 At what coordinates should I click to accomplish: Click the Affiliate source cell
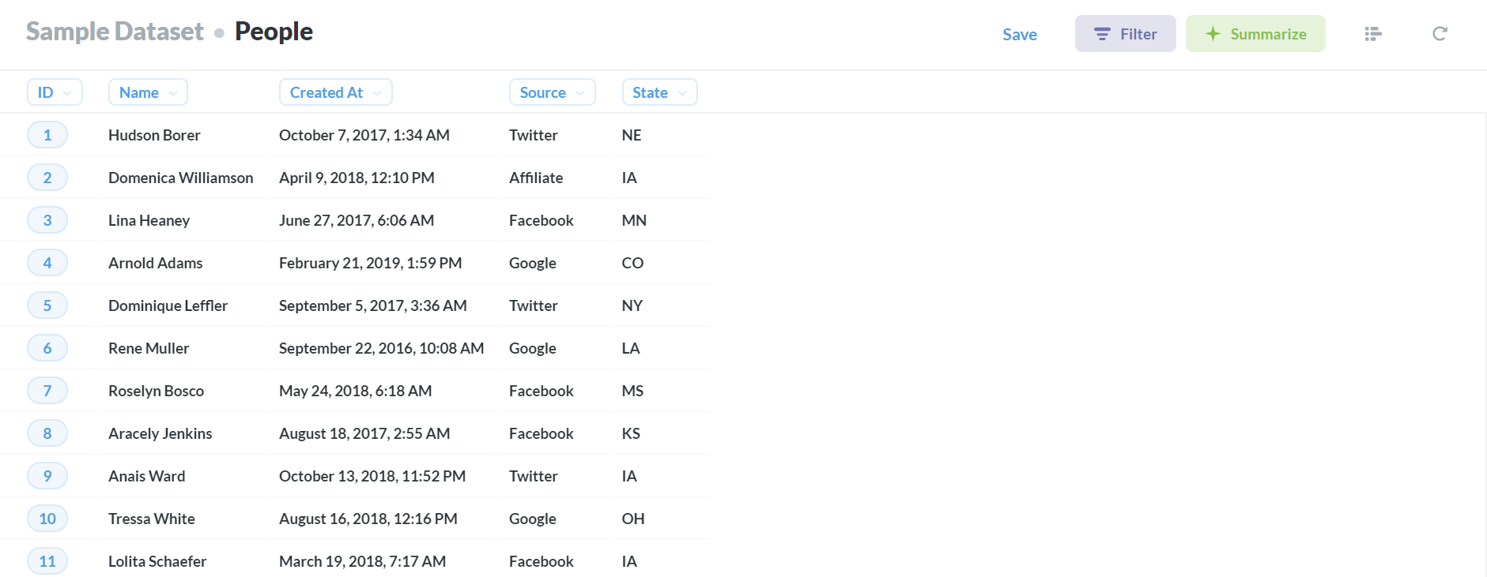[x=536, y=178]
